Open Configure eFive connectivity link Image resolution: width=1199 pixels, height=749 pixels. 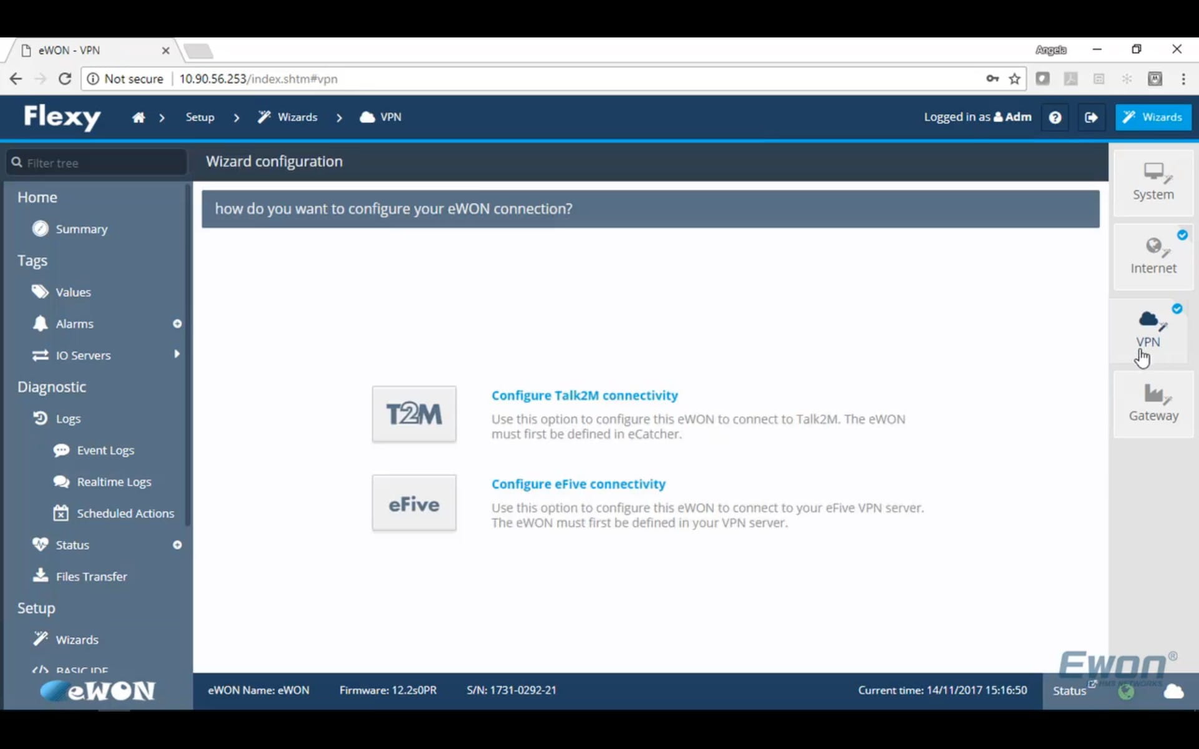(x=578, y=484)
